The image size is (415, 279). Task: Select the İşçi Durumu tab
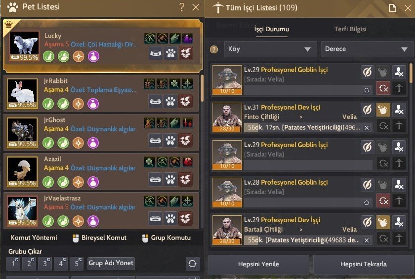tap(272, 29)
